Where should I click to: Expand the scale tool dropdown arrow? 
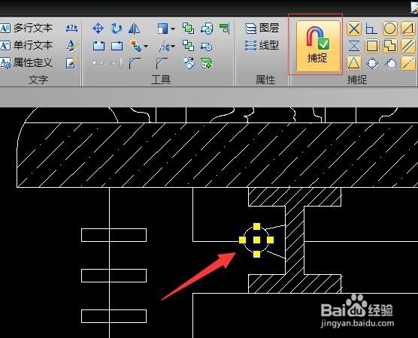click(173, 29)
